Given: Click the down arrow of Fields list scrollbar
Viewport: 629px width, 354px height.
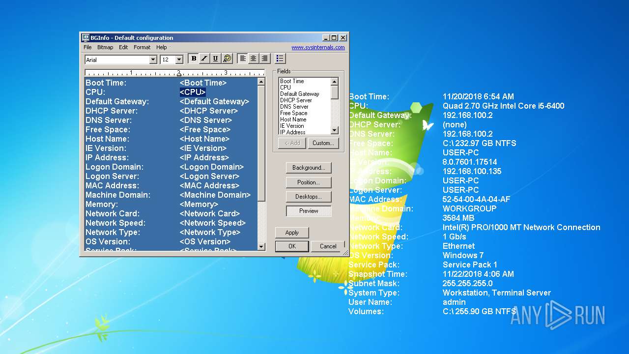Looking at the screenshot, I should [334, 130].
